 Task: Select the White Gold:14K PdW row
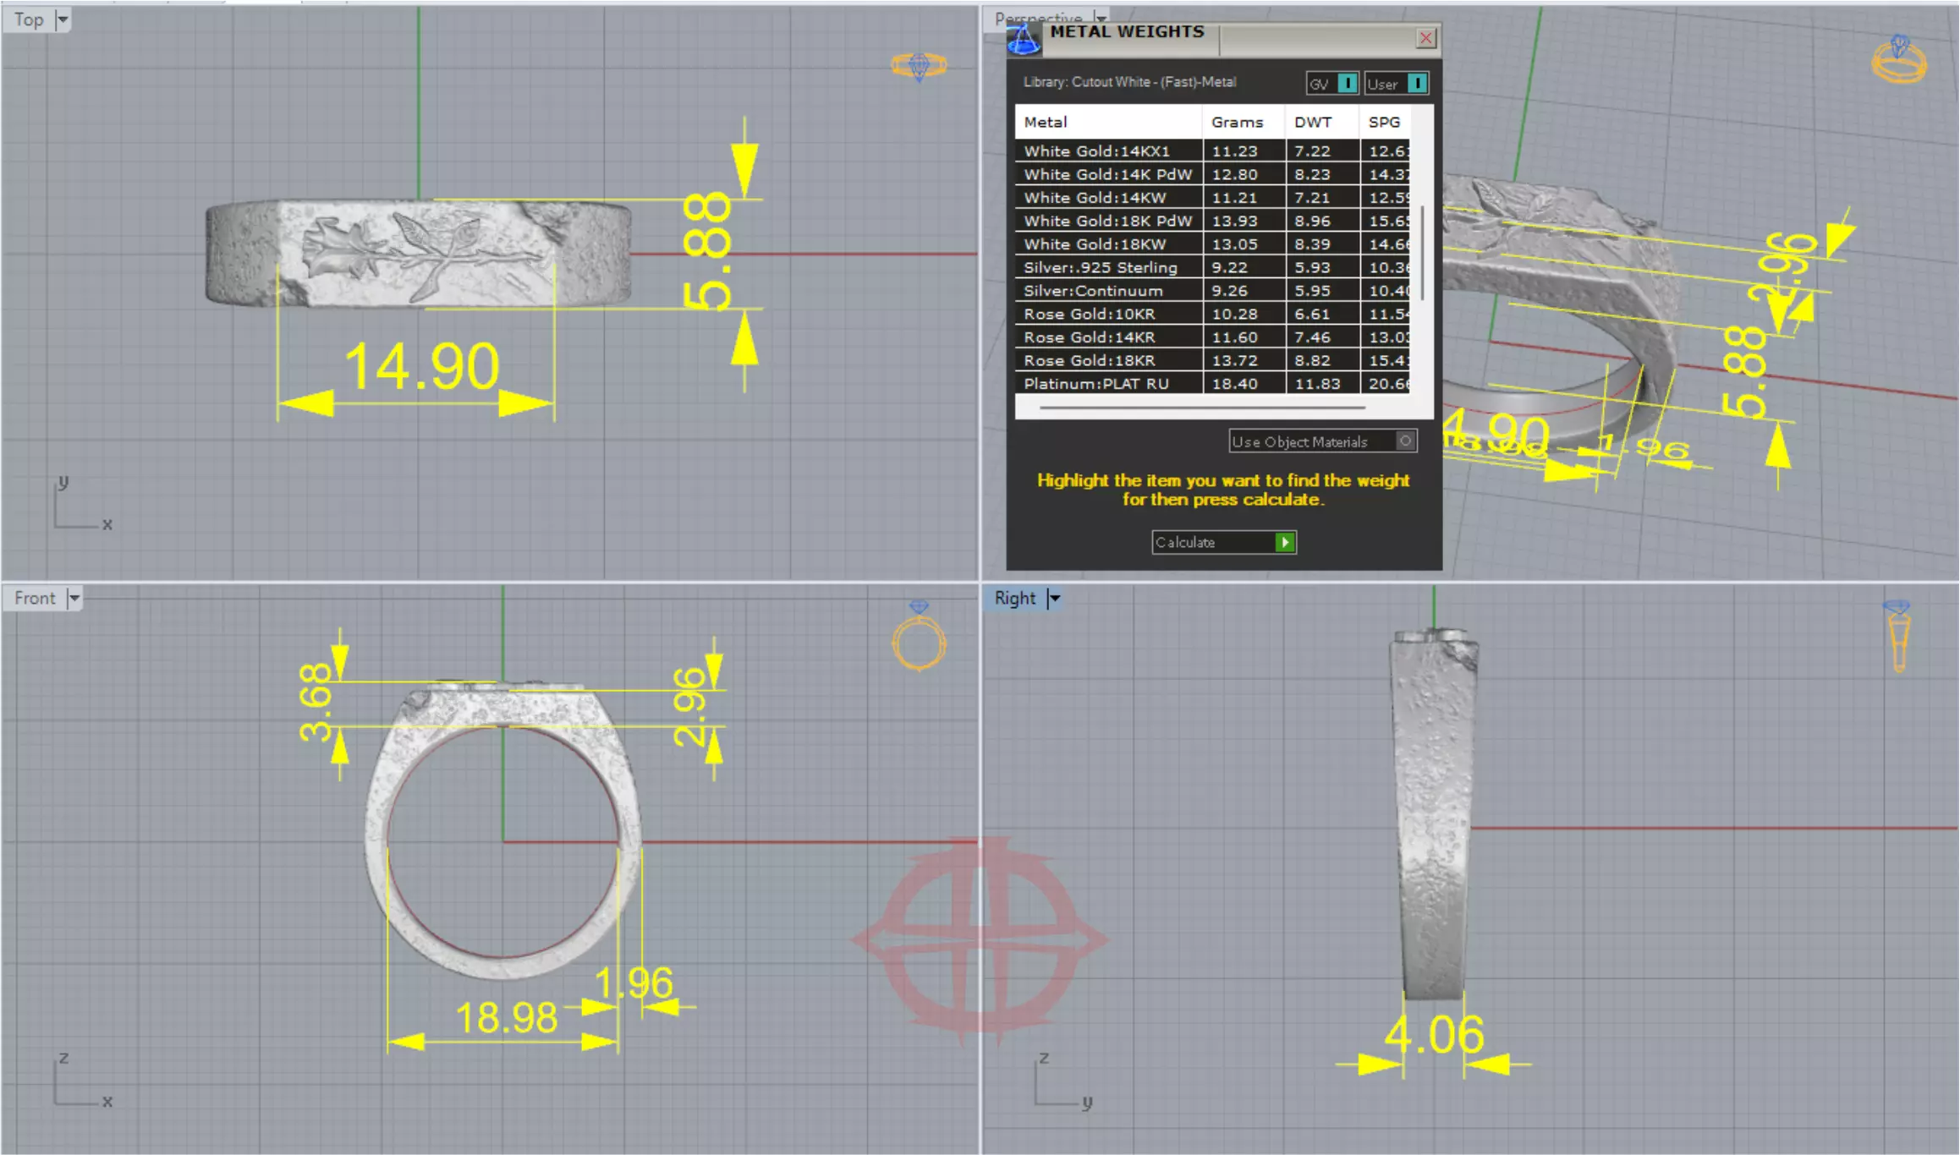tap(1212, 174)
